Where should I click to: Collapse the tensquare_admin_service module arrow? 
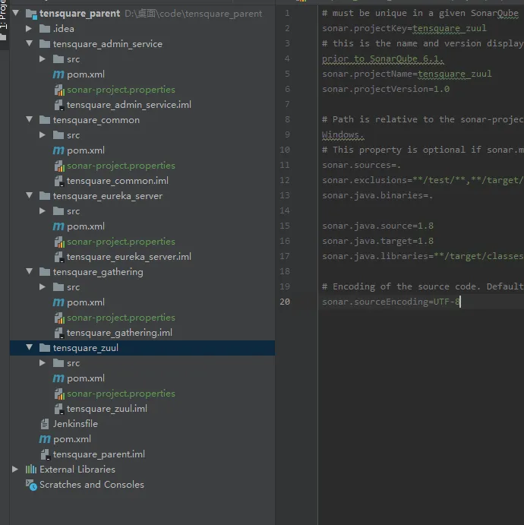pos(29,43)
